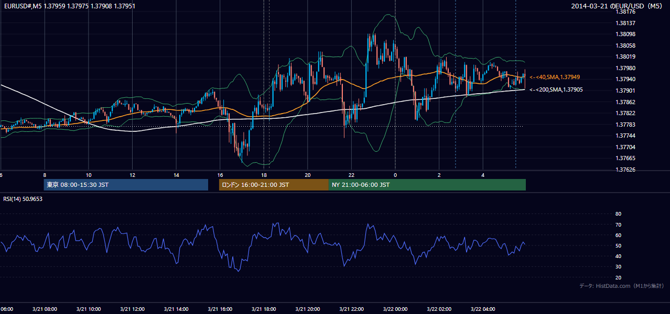
Task: Click the 3/21 18:00 time axis label
Action: point(264,309)
